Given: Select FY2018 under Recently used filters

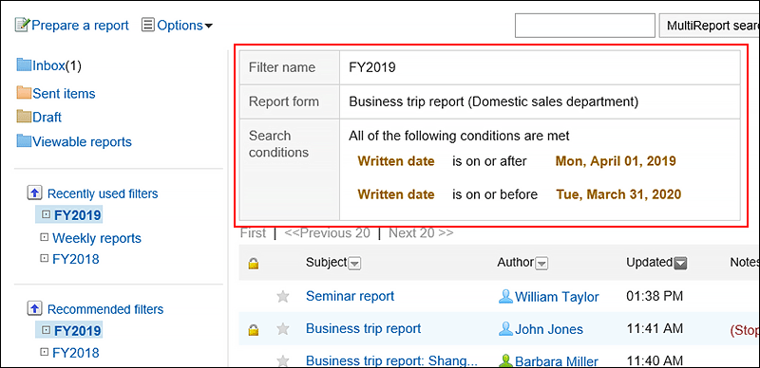Looking at the screenshot, I should pyautogui.click(x=76, y=259).
